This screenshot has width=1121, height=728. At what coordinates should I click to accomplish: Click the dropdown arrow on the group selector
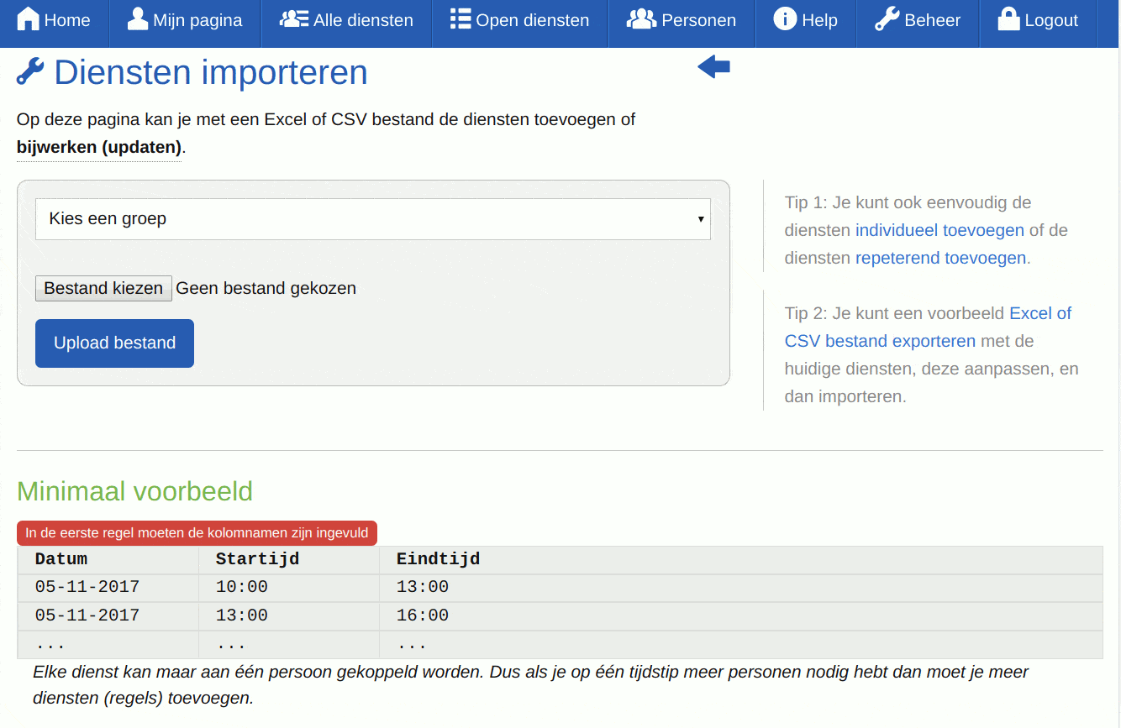pyautogui.click(x=701, y=218)
